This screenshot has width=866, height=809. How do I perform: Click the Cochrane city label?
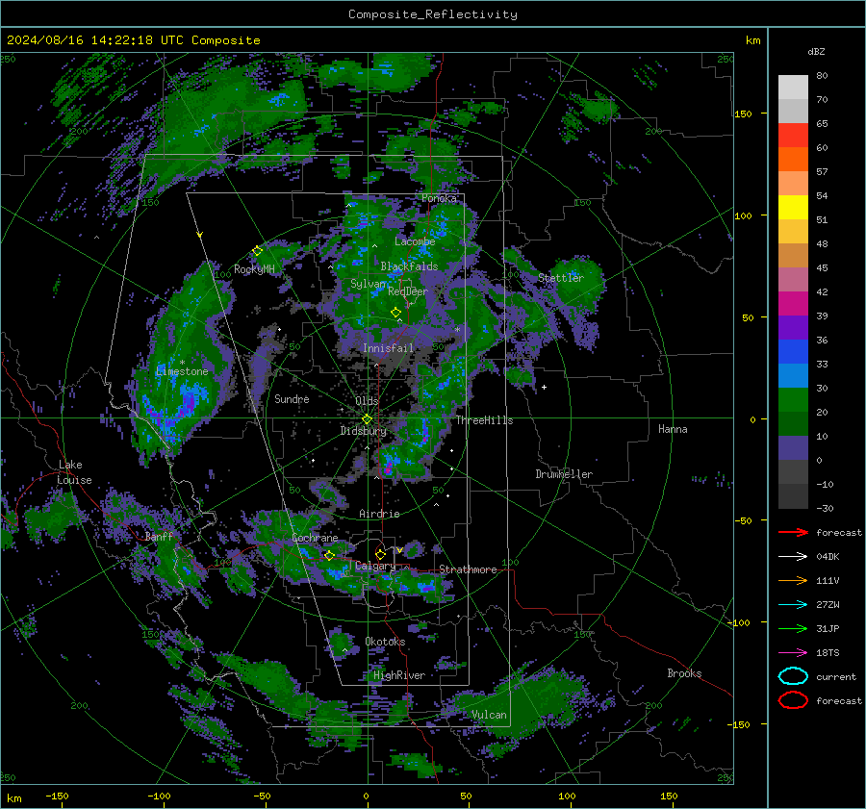[315, 538]
